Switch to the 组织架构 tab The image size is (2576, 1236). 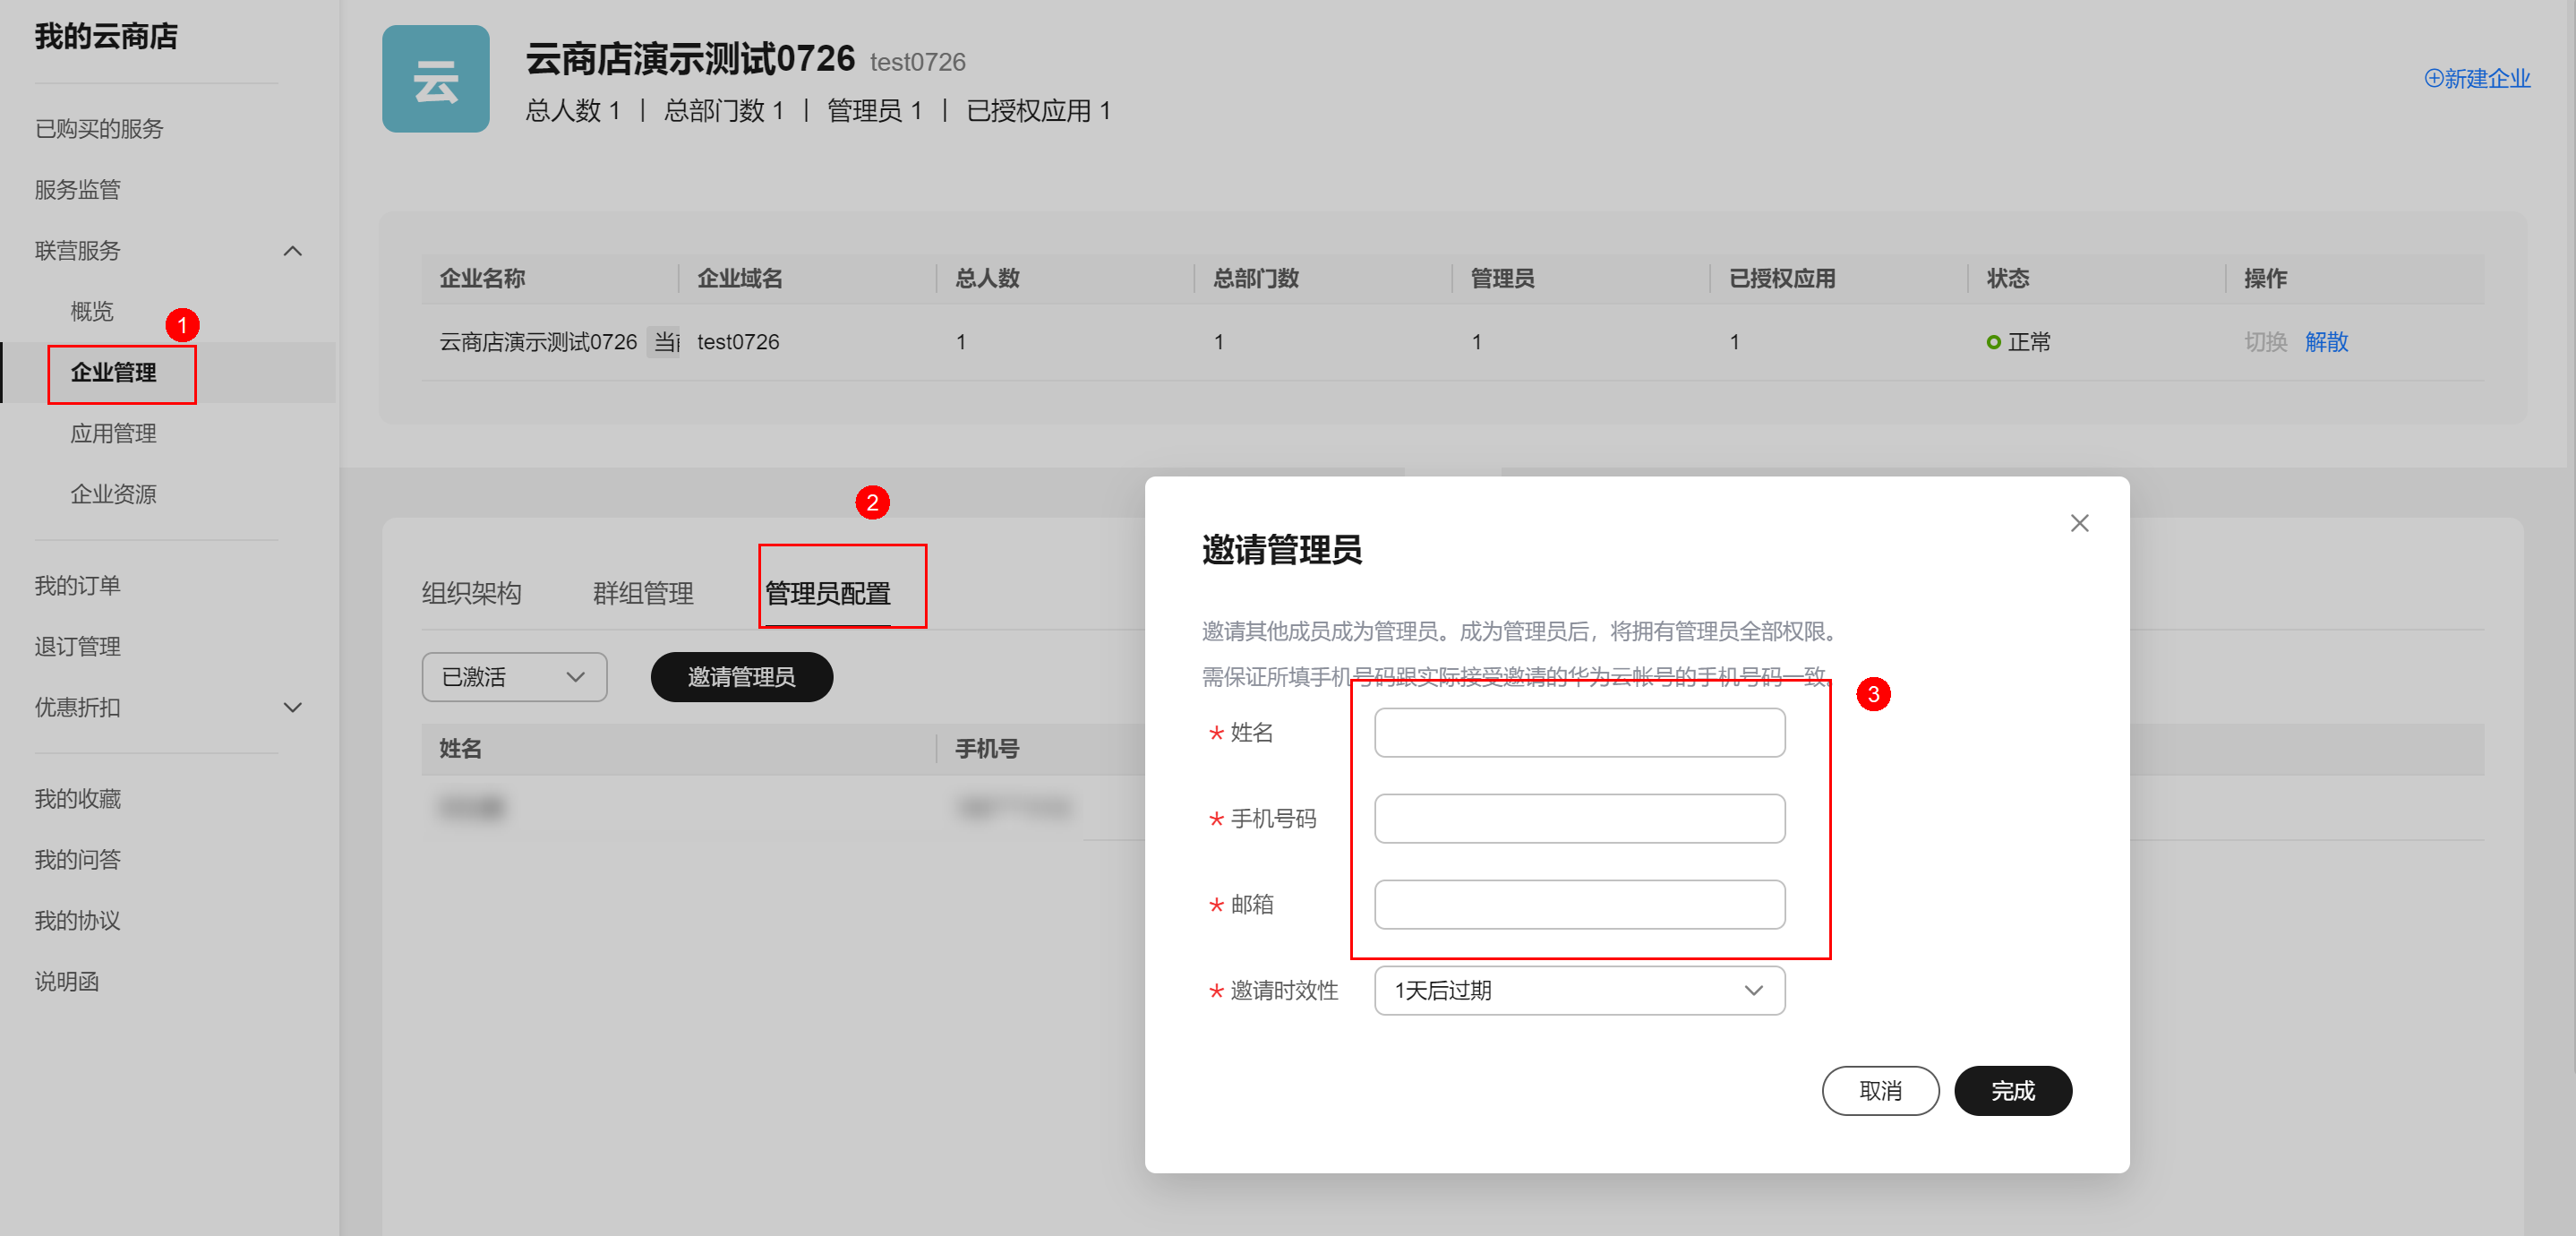pos(472,593)
